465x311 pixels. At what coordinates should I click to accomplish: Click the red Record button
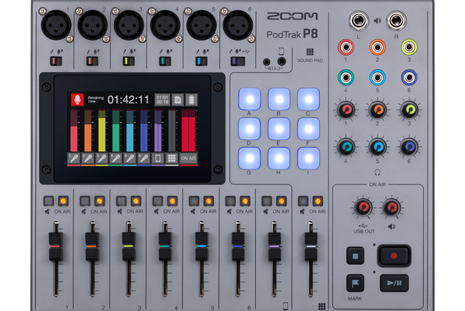tap(394, 256)
